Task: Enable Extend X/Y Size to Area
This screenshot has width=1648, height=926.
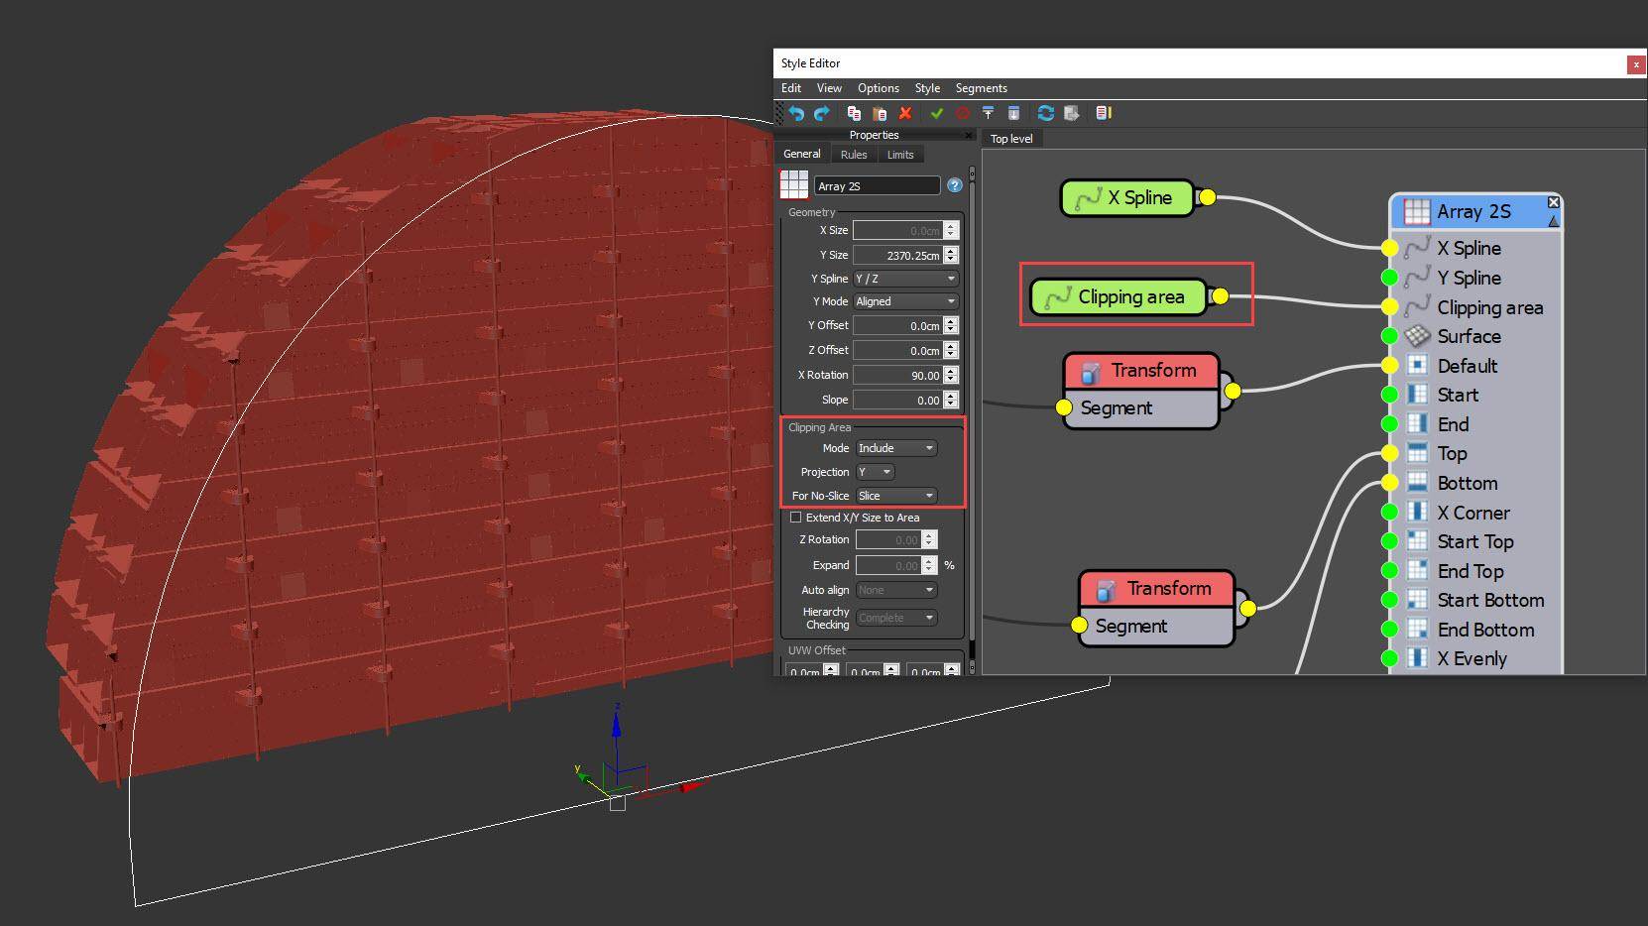Action: pyautogui.click(x=796, y=517)
